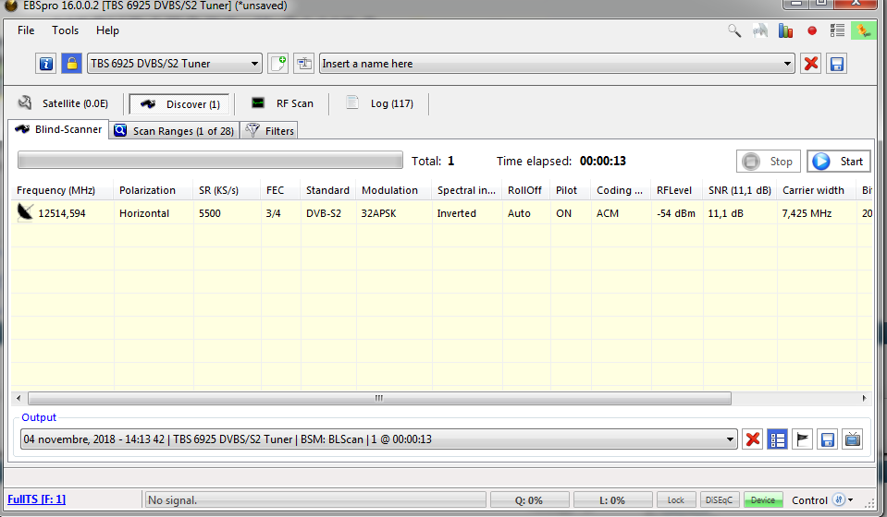Viewport: 887px width, 517px height.
Task: Click the right scroll arrow of the table
Action: pos(864,399)
